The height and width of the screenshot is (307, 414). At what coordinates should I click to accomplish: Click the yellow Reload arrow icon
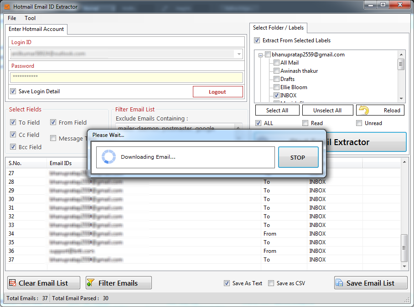[364, 110]
